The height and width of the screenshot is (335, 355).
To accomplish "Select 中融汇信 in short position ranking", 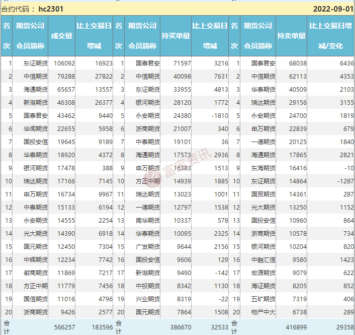I will pyautogui.click(x=263, y=260).
